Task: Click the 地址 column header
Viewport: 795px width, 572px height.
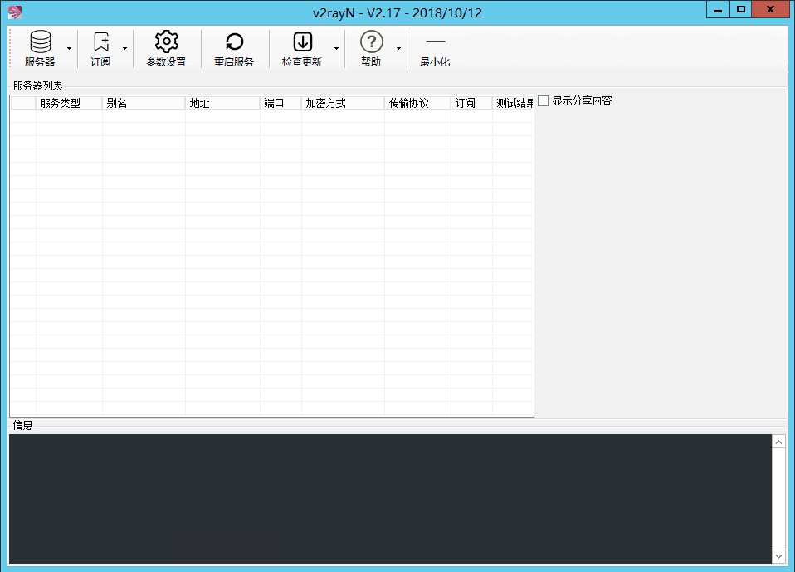Action: coord(222,103)
